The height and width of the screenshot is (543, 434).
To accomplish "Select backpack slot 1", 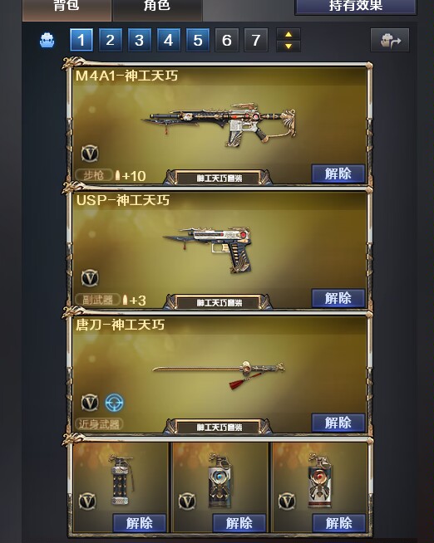I will click(81, 40).
